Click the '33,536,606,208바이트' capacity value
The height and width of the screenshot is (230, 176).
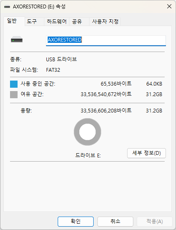(106, 110)
